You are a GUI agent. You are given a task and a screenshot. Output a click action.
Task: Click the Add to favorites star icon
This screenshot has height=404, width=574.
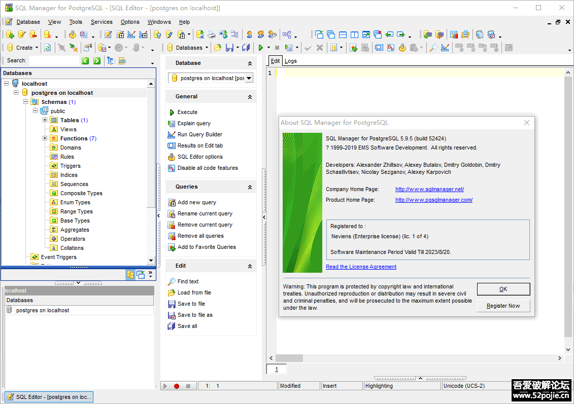pyautogui.click(x=353, y=48)
